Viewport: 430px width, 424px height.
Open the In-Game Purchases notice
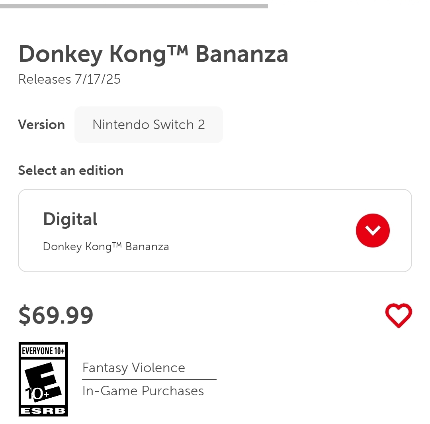tap(143, 391)
